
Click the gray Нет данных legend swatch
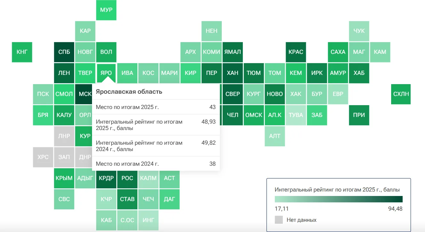[x=279, y=220]
